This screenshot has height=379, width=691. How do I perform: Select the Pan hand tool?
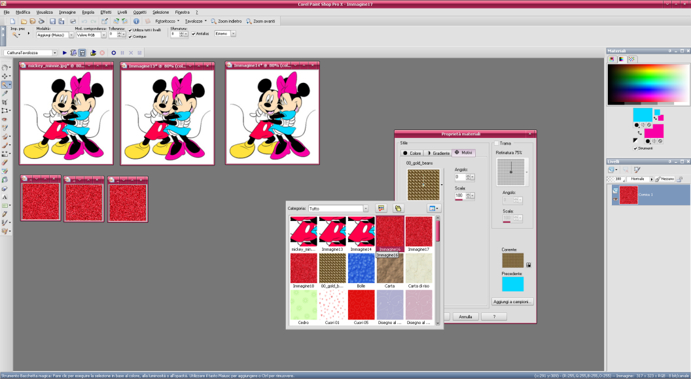5,67
